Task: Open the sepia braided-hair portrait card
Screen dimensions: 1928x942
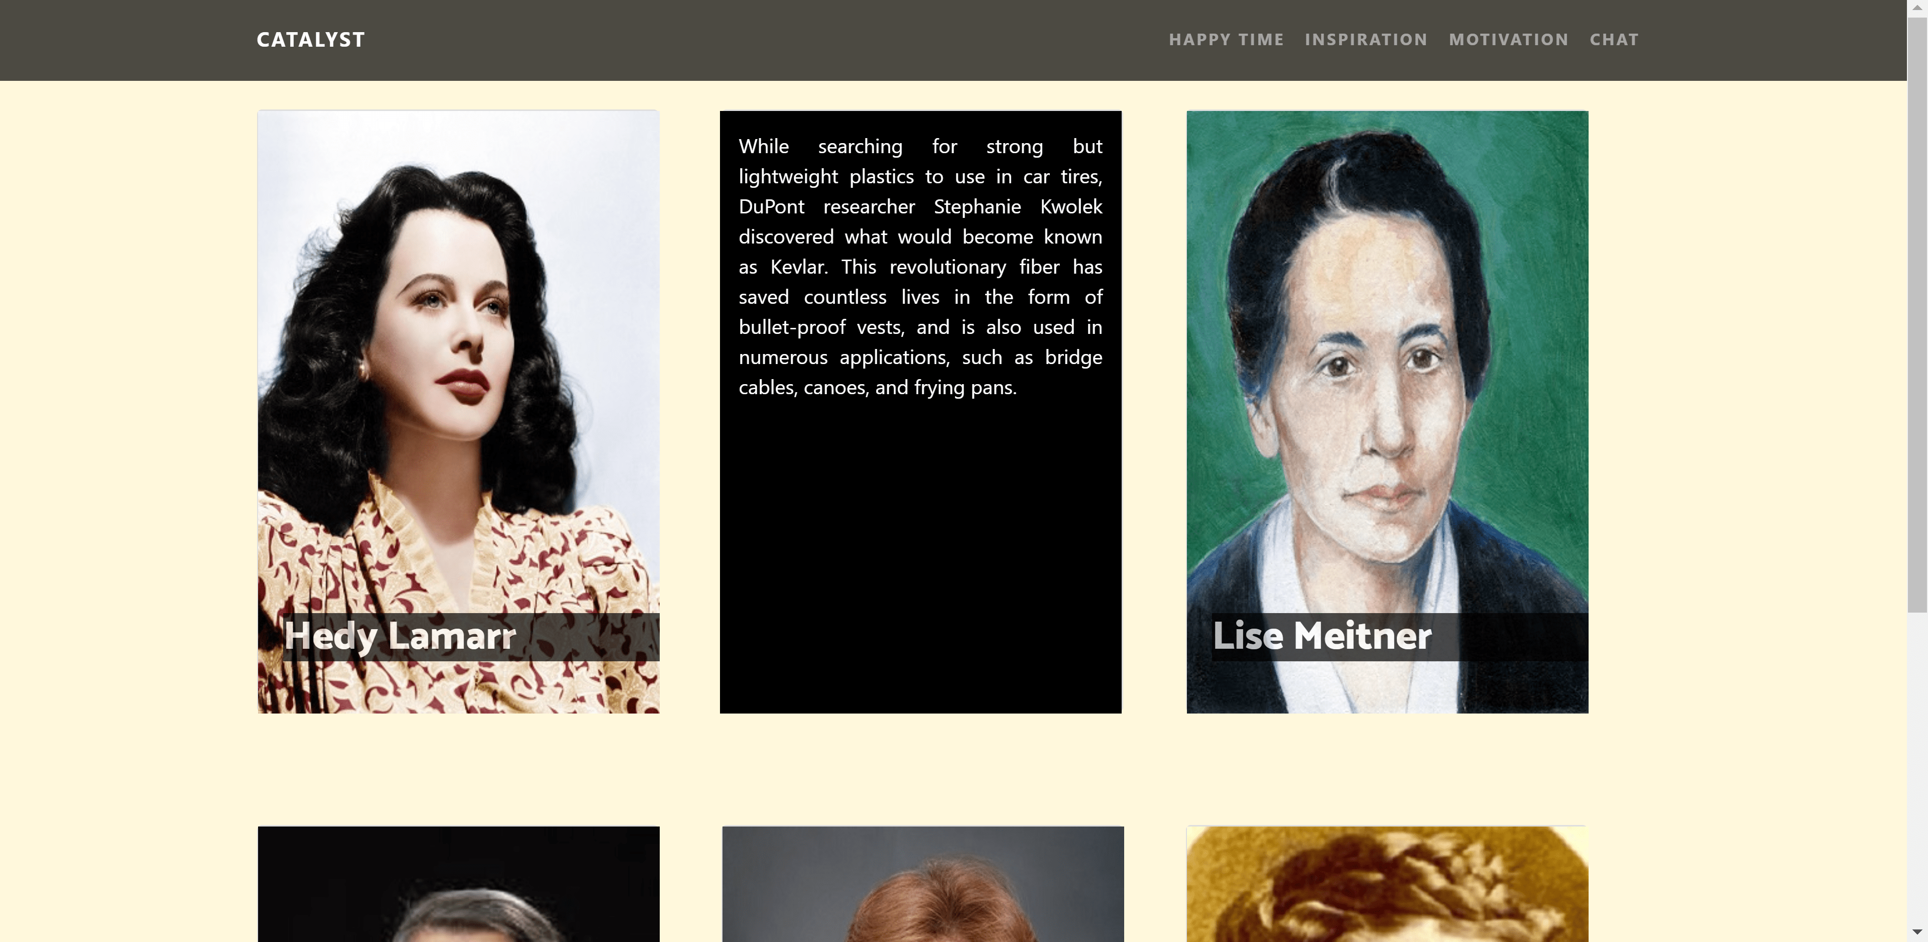Action: (1387, 884)
